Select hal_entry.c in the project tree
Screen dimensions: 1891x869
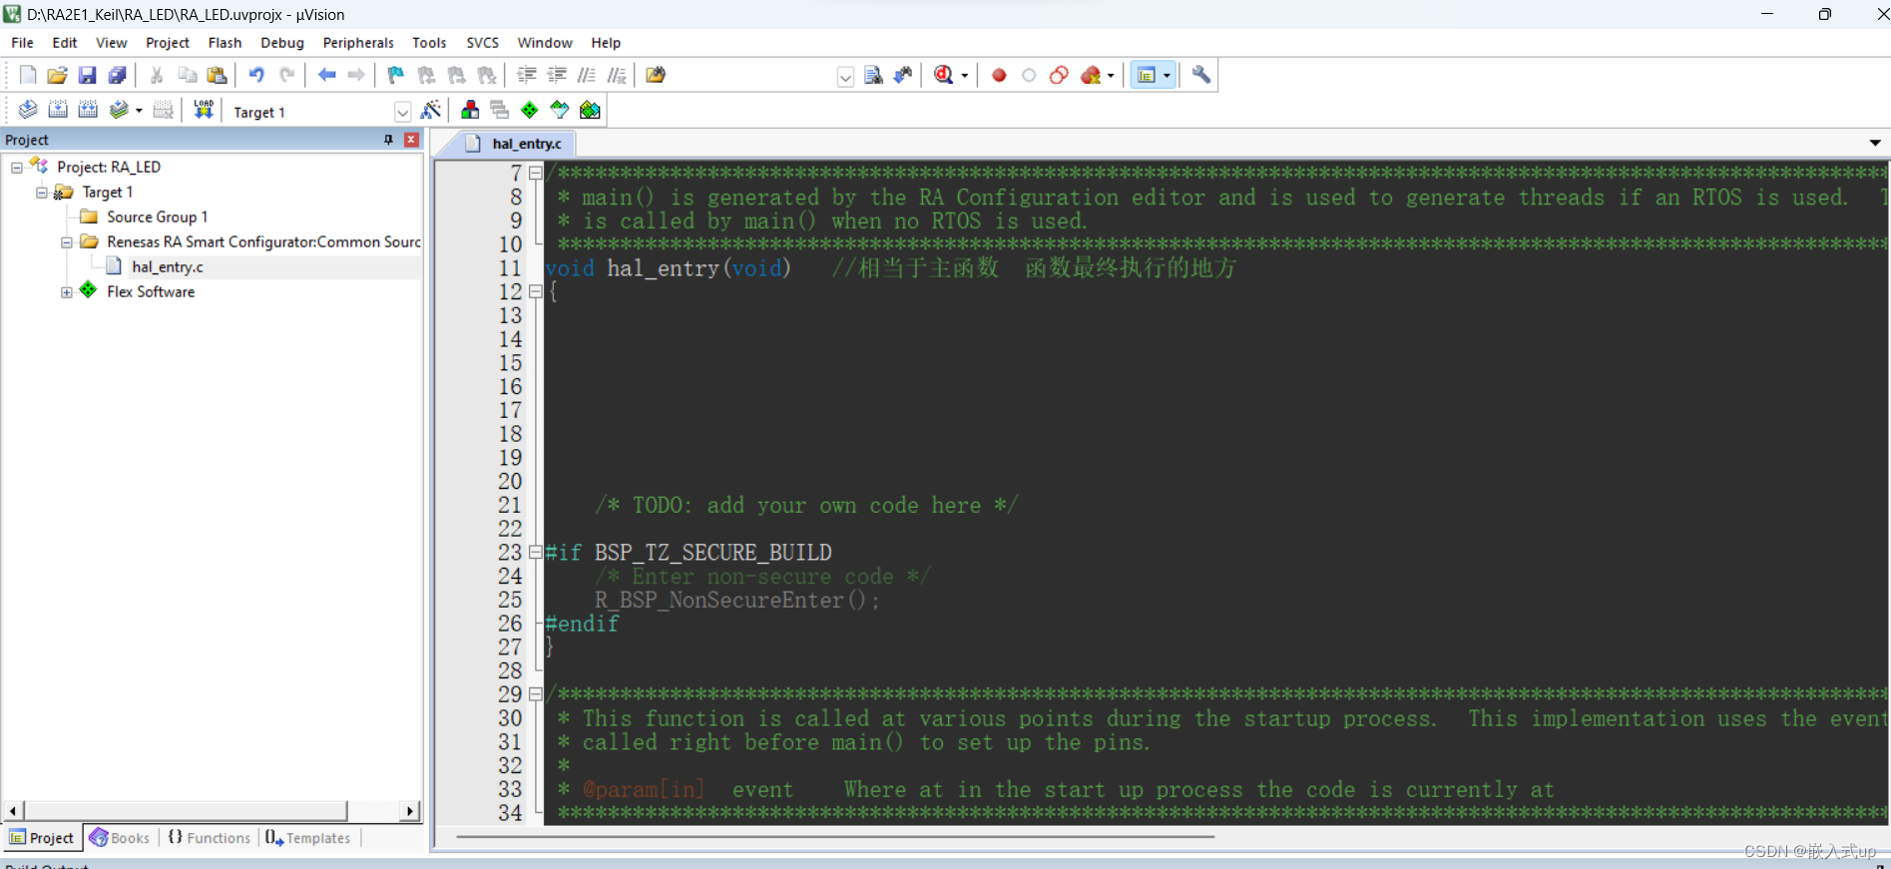click(x=167, y=267)
